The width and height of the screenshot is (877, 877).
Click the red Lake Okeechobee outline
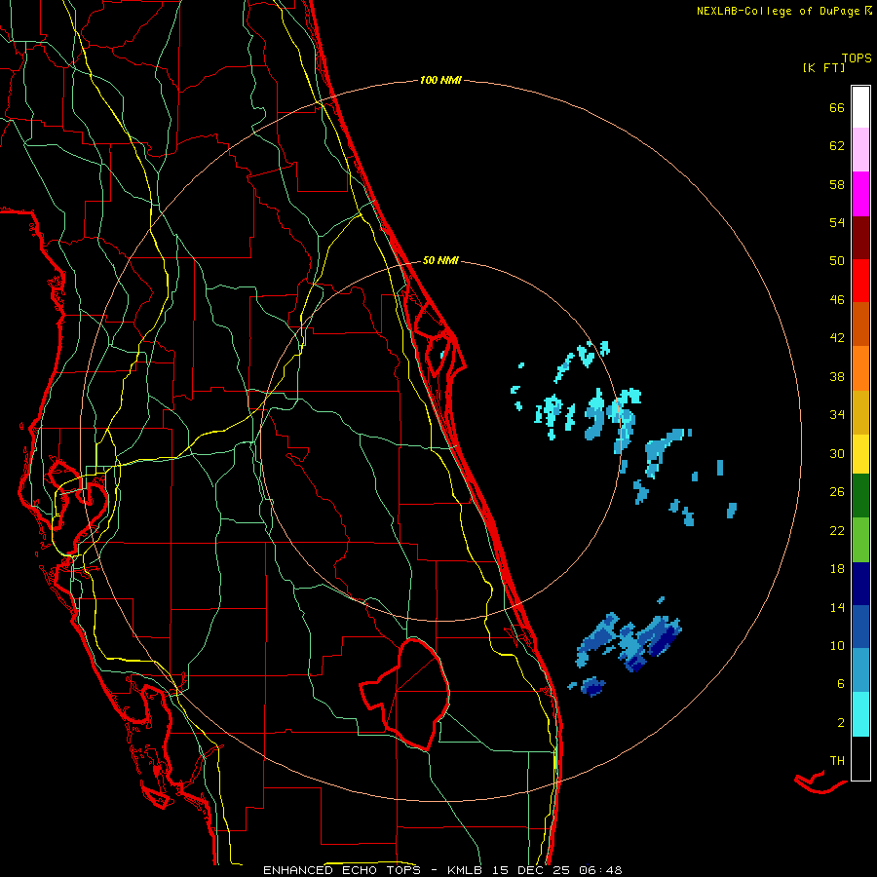point(405,694)
